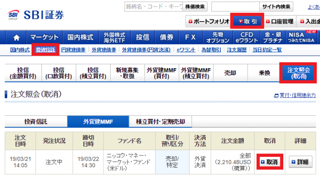This screenshot has height=178, width=320.
Task: Select the 積立買付・定期売却 tab
Action: click(x=160, y=121)
